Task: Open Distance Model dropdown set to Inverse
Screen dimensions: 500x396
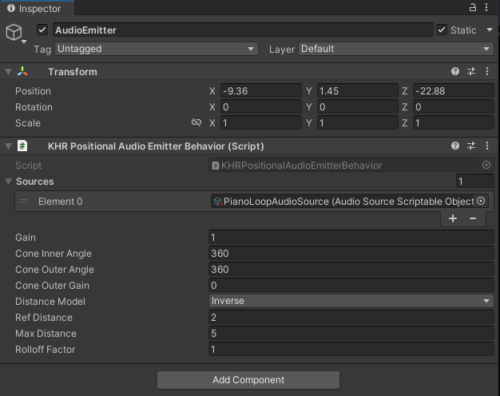Action: [x=351, y=302]
